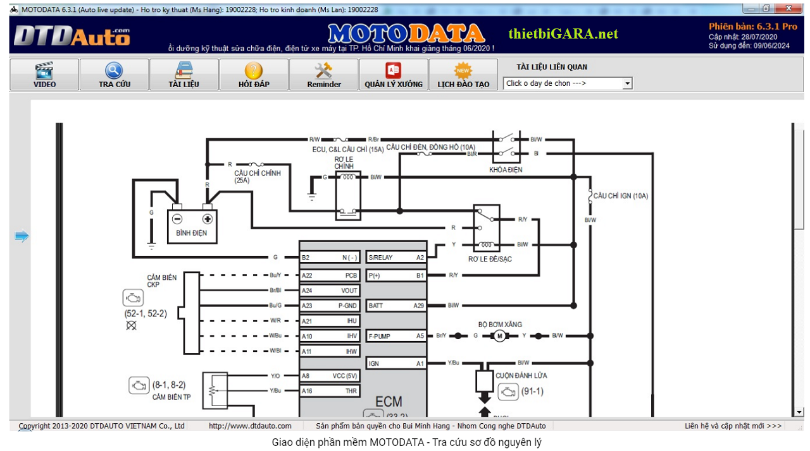Viewport: 810px width, 451px height.
Task: Click engine icon by CUỘN ĐÁNH LỬA
Action: point(507,392)
